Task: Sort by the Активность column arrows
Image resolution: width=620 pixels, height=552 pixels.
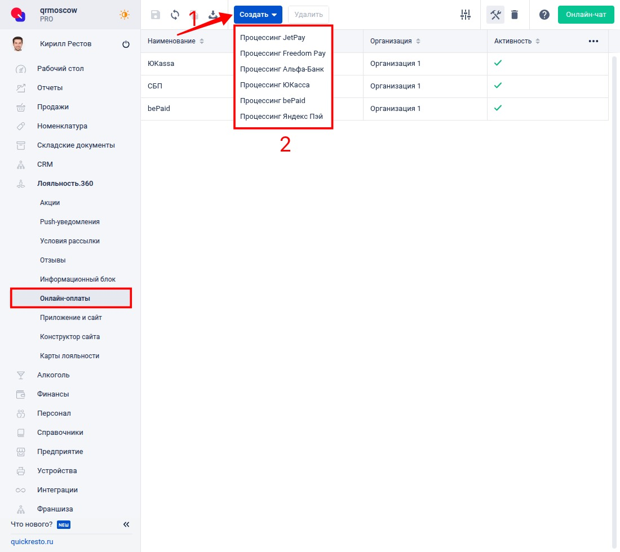Action: pyautogui.click(x=537, y=41)
